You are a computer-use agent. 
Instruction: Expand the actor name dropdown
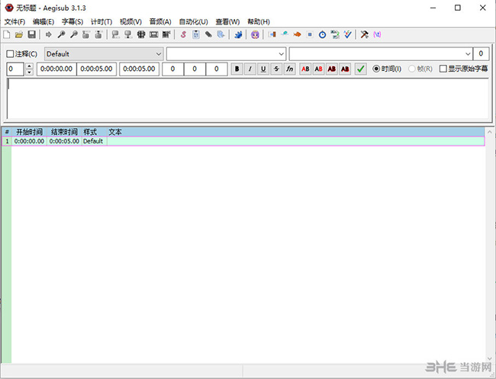point(282,54)
